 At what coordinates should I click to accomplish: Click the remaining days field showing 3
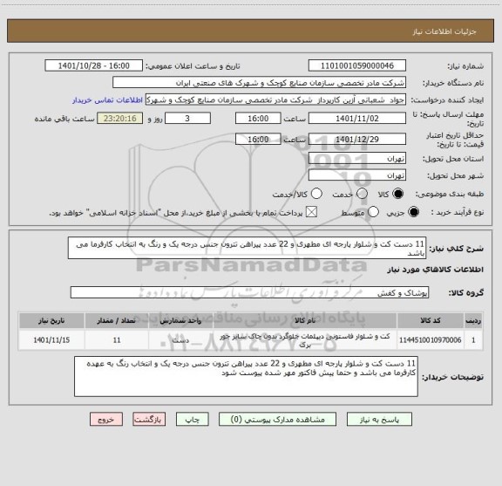pos(187,119)
